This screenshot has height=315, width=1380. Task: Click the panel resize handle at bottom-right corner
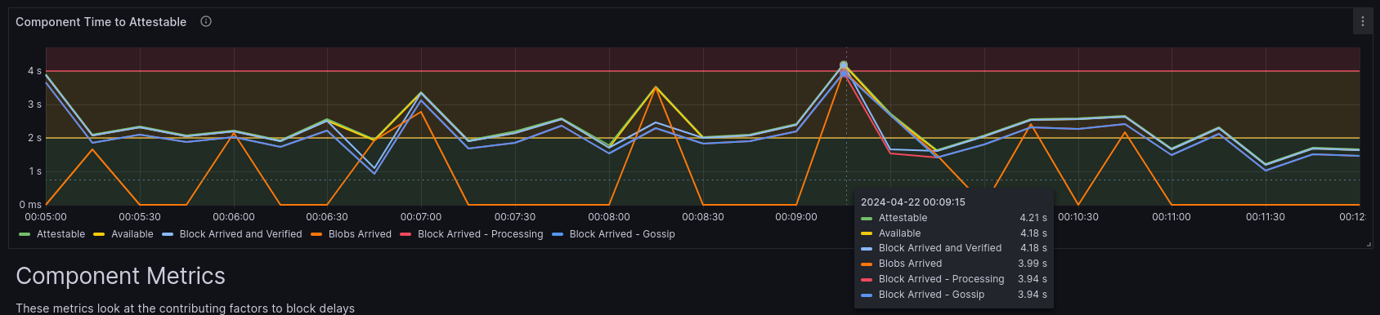click(1369, 244)
